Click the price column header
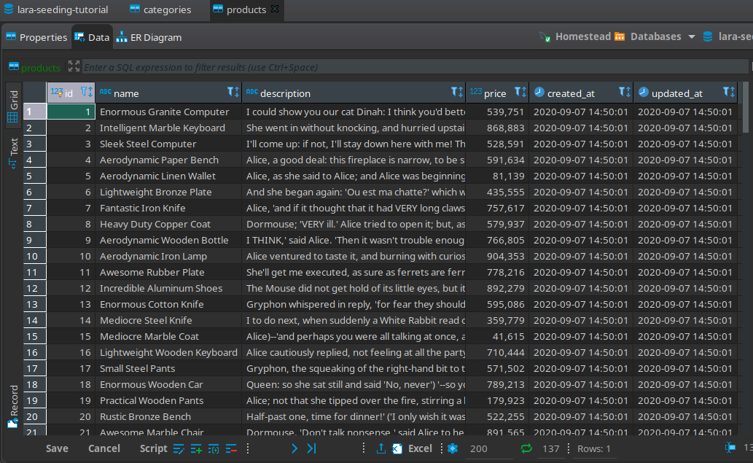Image resolution: width=753 pixels, height=463 pixels. (x=498, y=93)
